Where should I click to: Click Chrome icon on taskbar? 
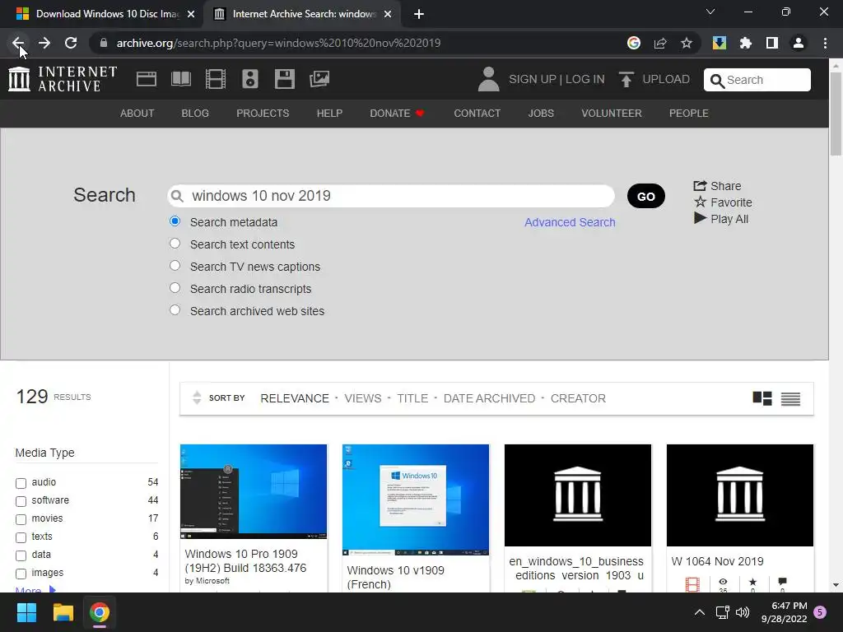click(x=100, y=612)
